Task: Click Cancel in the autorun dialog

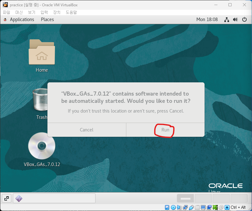Action: tap(87, 130)
